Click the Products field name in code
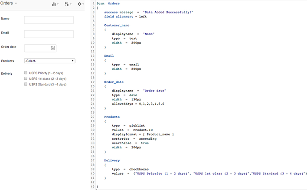307x190 pixels. coord(112,117)
